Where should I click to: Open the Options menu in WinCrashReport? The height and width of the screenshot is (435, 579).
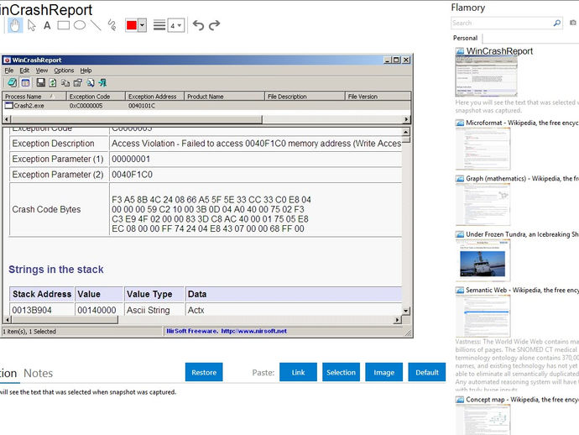pyautogui.click(x=64, y=71)
